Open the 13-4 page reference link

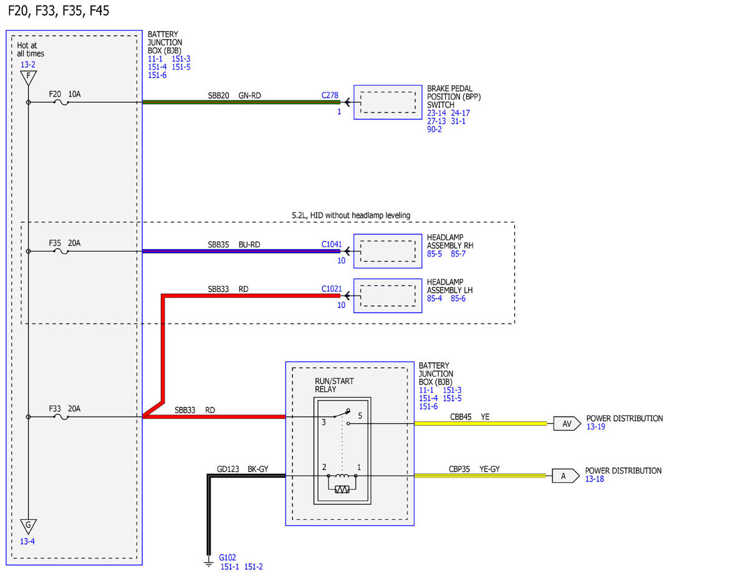point(28,542)
